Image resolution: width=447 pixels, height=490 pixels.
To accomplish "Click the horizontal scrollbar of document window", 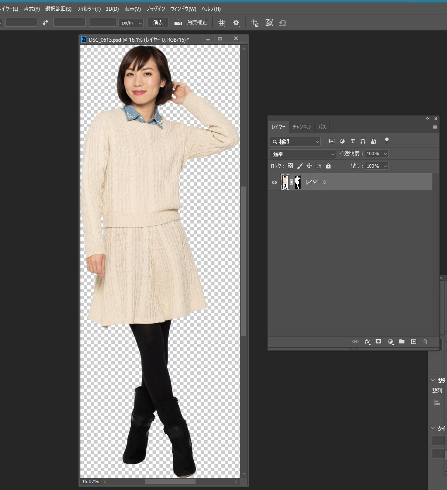I will click(170, 482).
